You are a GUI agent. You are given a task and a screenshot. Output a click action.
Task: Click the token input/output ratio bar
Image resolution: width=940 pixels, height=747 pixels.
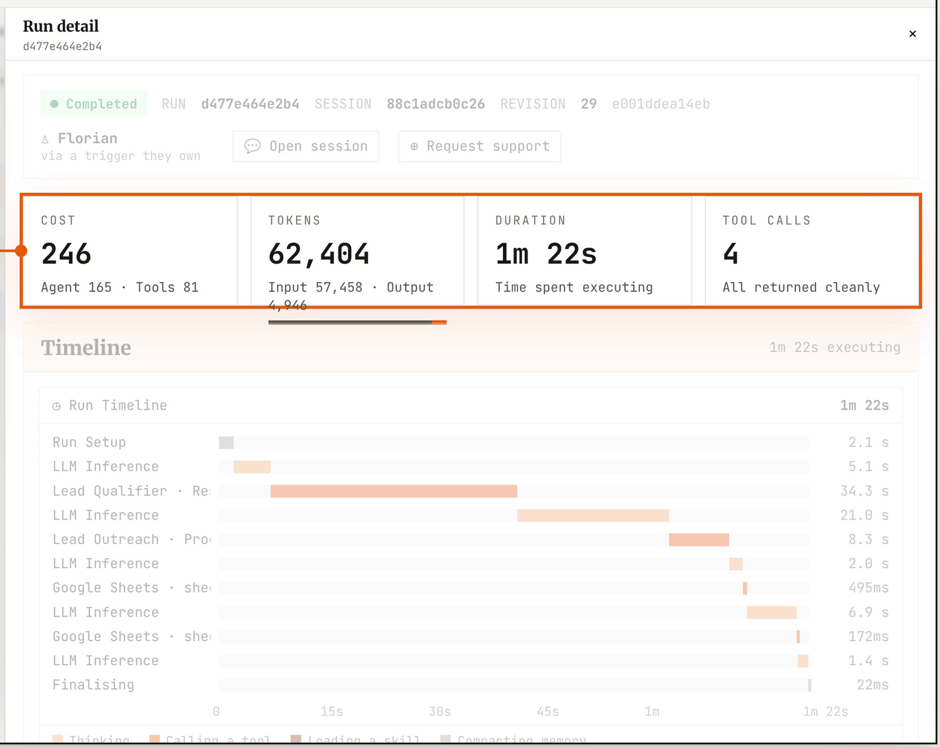click(x=357, y=322)
